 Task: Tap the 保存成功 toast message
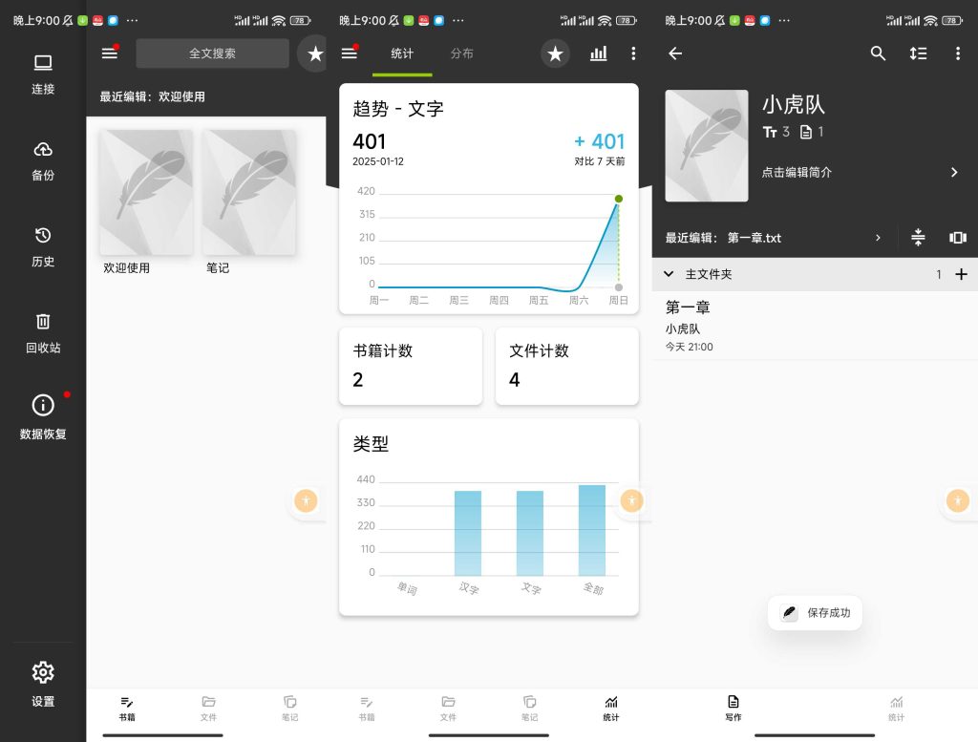pyautogui.click(x=815, y=612)
